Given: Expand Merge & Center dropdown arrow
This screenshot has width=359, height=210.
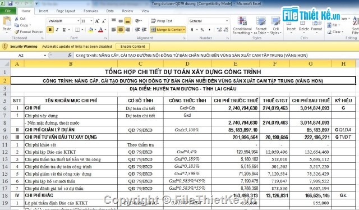Looking at the screenshot, I should pyautogui.click(x=184, y=30).
